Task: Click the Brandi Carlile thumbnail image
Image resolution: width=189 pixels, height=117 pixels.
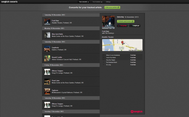Action: [47, 58]
